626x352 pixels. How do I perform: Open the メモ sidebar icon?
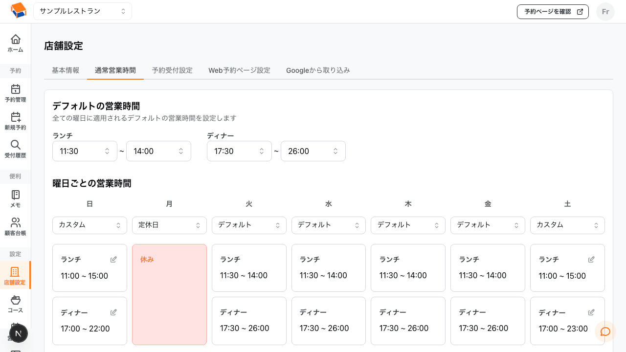tap(15, 195)
